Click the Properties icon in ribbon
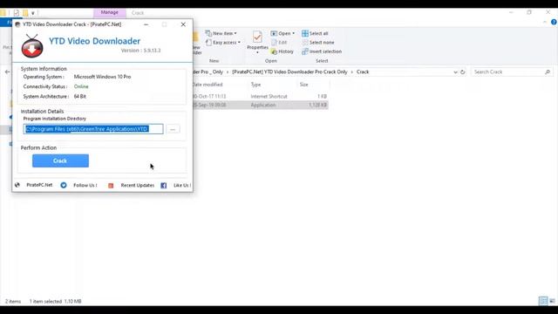Viewport: 558px width, 314px height. 257,37
